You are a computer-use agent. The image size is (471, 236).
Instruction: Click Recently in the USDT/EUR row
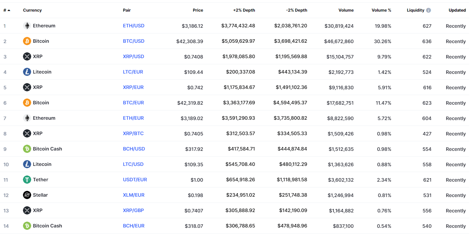click(456, 180)
